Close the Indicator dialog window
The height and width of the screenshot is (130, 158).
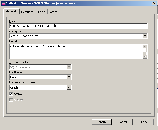click(154, 3)
